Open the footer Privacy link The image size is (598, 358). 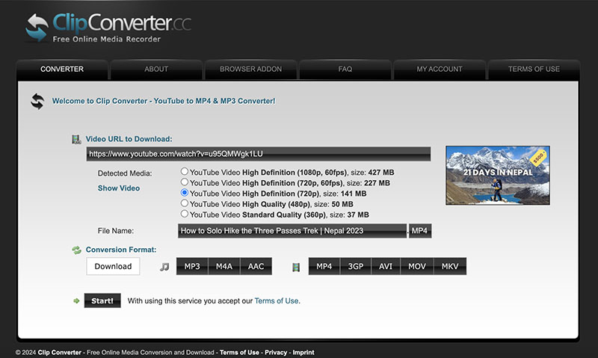point(276,353)
